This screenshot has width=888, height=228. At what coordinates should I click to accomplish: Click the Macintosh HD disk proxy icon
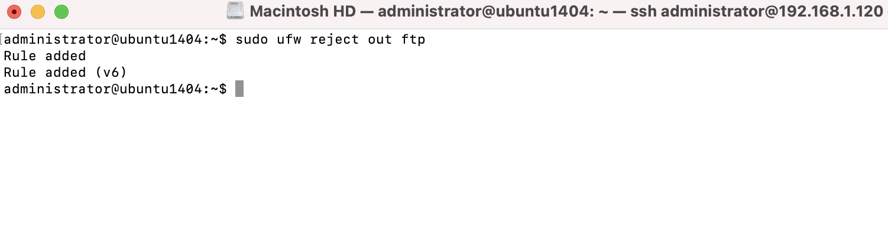coord(235,11)
